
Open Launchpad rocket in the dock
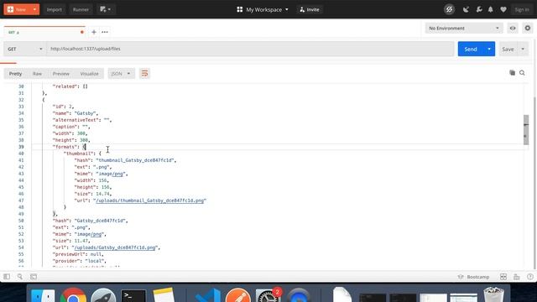[103, 295]
